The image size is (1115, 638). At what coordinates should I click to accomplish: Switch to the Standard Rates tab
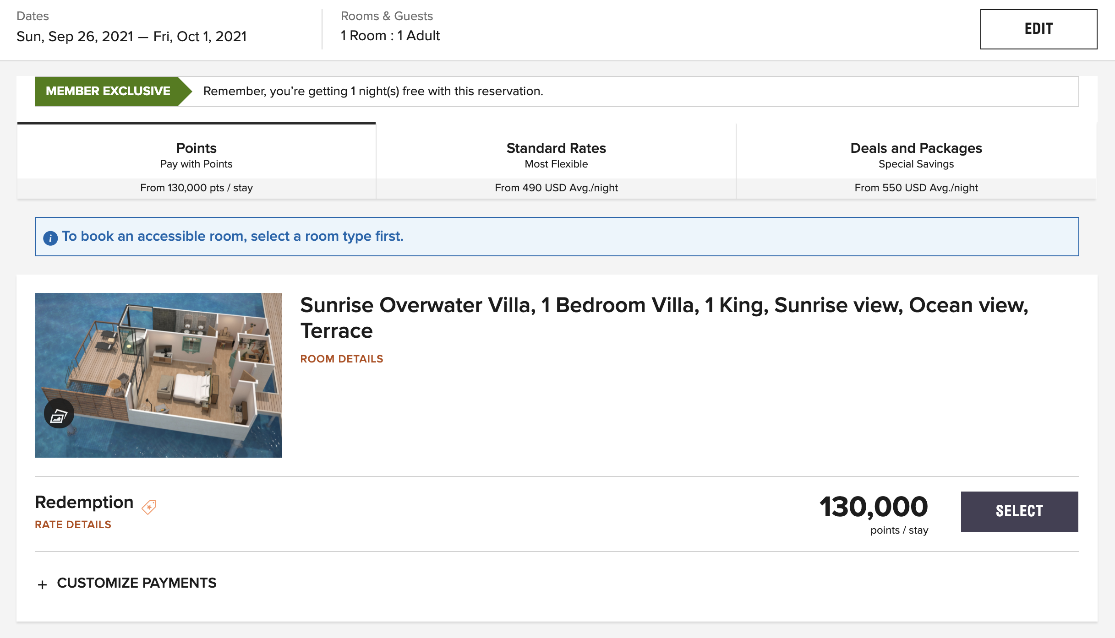pos(556,161)
